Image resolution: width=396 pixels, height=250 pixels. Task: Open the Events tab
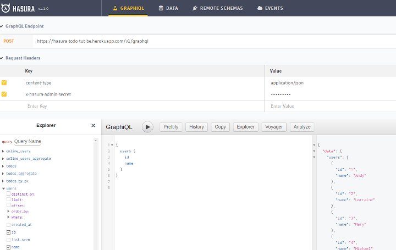pos(270,8)
